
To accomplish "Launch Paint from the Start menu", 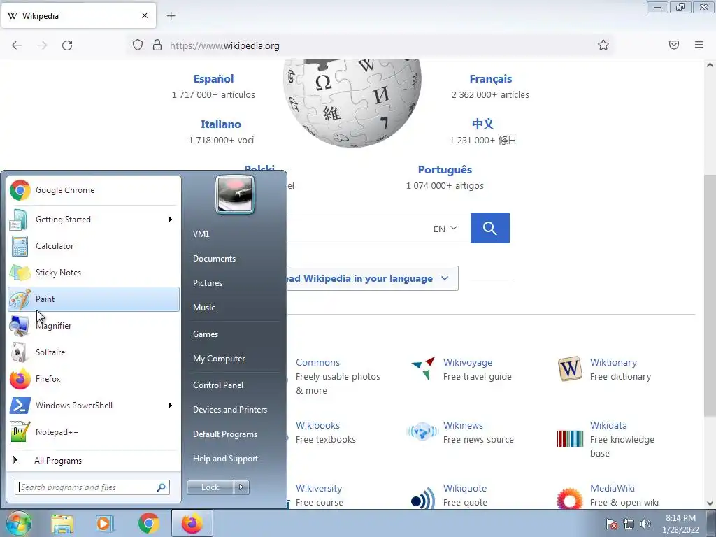I will point(94,299).
